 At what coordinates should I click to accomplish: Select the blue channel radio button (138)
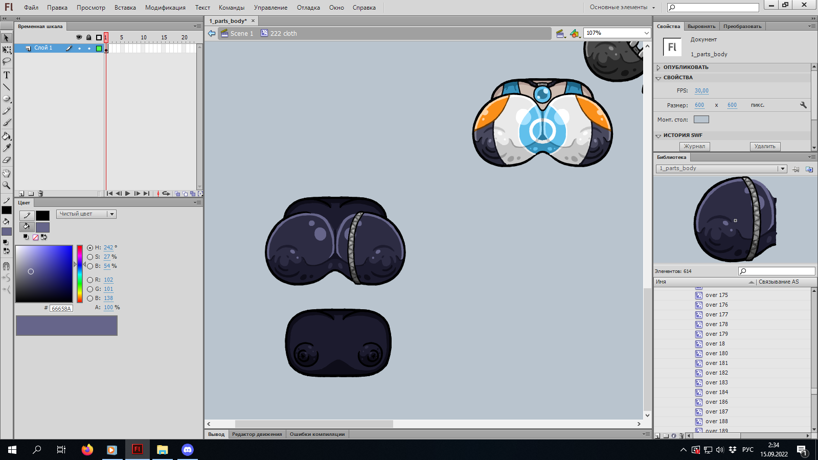click(x=90, y=298)
